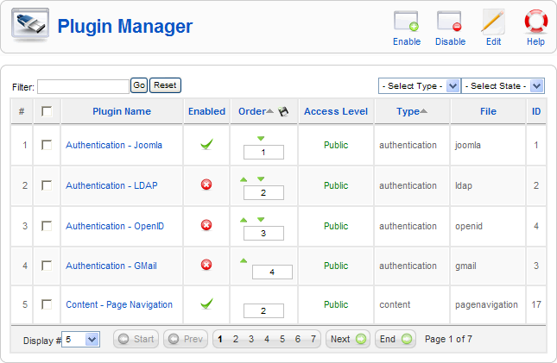
Task: Sort by Plugin Name column header
Action: click(x=122, y=111)
